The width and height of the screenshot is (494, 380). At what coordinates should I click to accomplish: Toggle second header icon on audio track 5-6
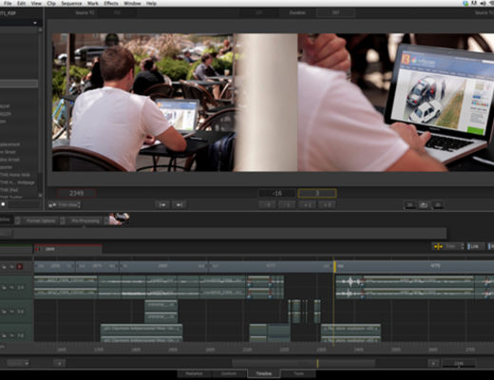[x=11, y=312]
